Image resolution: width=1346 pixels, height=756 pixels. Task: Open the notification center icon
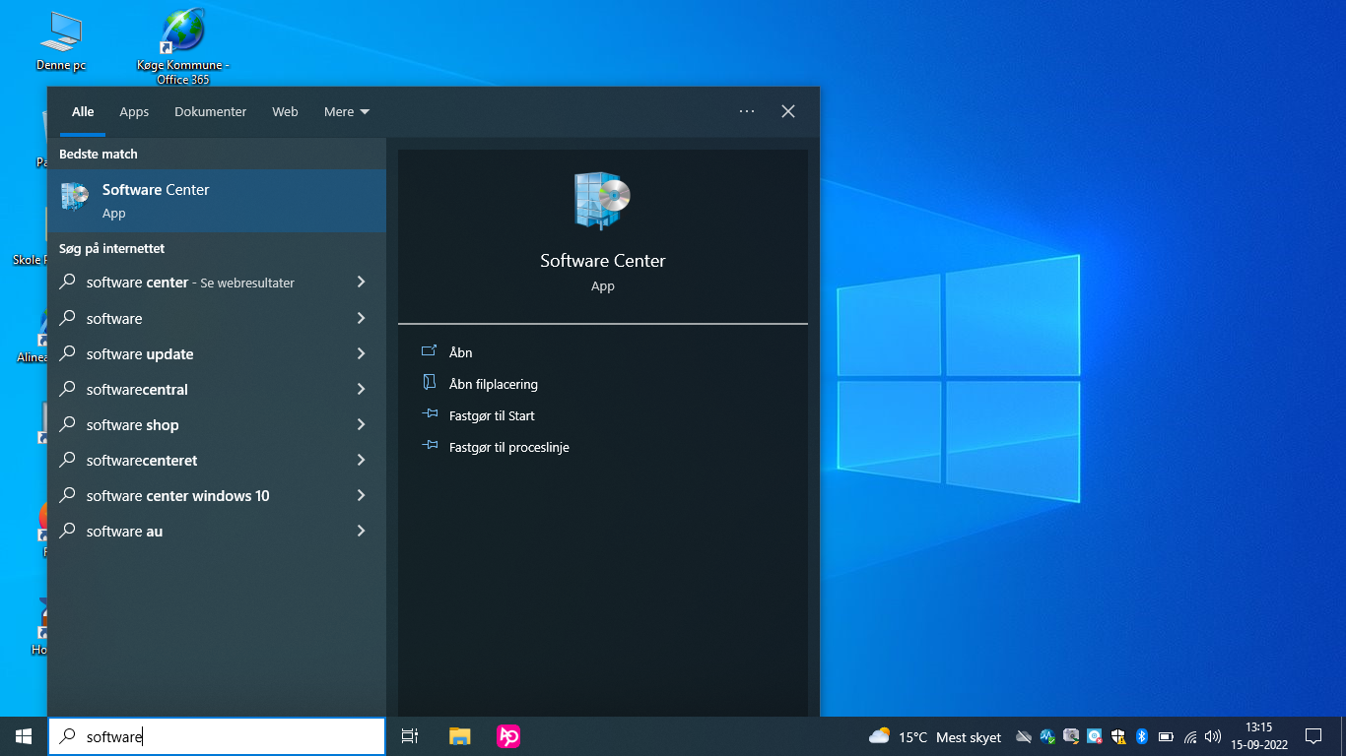(1312, 736)
